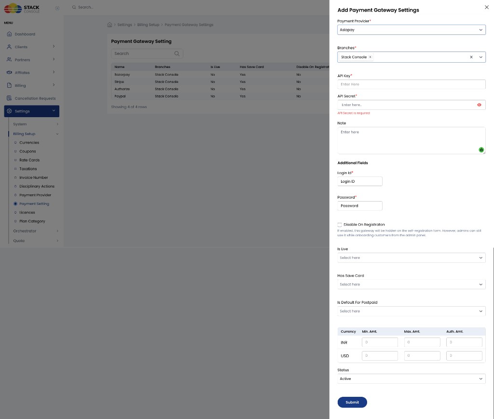Open the Is Live dropdown
This screenshot has width=494, height=419.
tap(411, 258)
